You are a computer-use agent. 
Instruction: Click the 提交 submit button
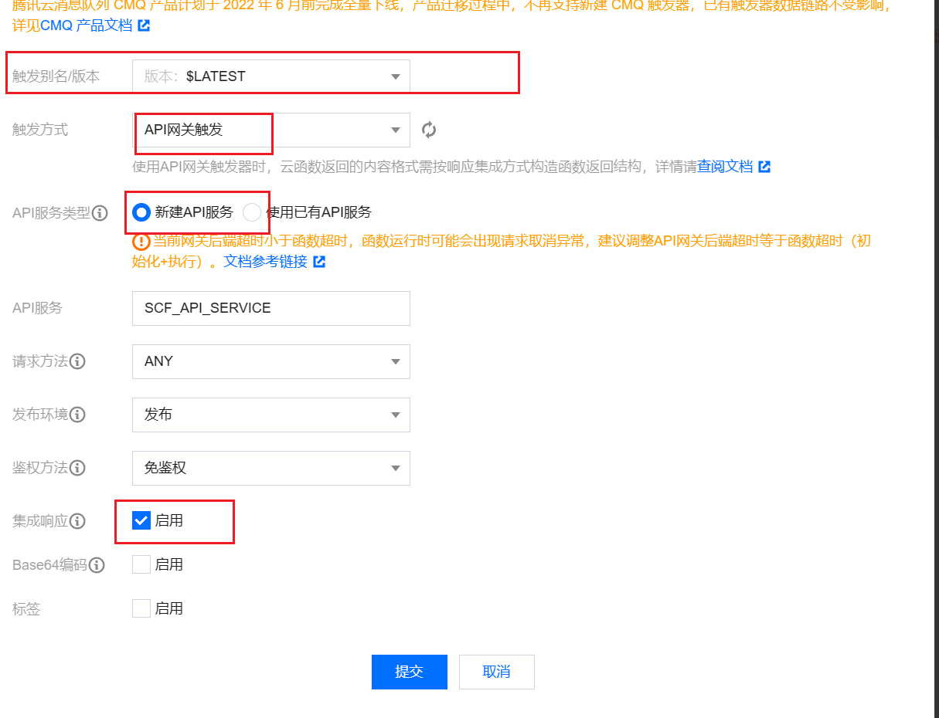point(409,672)
